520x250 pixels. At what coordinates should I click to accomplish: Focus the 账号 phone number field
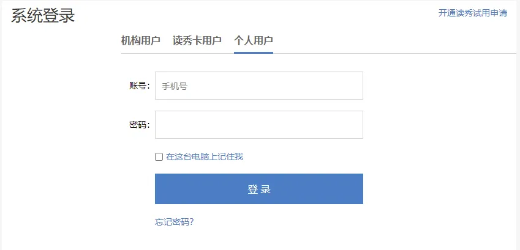pos(259,86)
